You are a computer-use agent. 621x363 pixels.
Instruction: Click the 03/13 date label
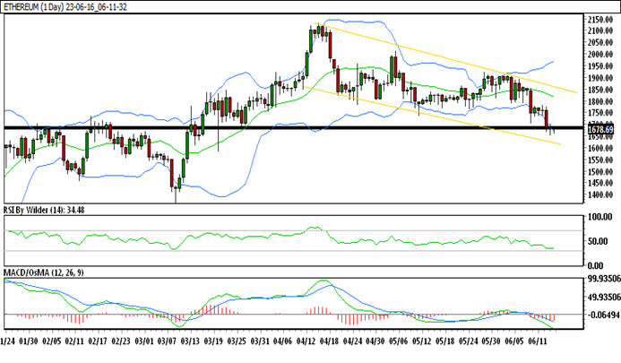(190, 341)
